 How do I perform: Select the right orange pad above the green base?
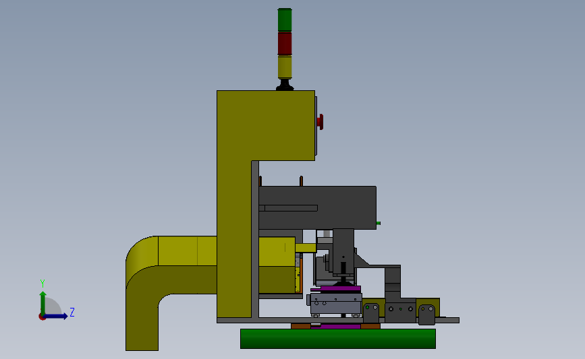pyautogui.click(x=370, y=326)
